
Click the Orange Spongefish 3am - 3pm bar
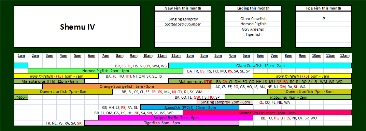127,86
